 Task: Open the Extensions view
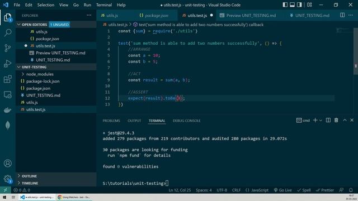pyautogui.click(x=7, y=79)
